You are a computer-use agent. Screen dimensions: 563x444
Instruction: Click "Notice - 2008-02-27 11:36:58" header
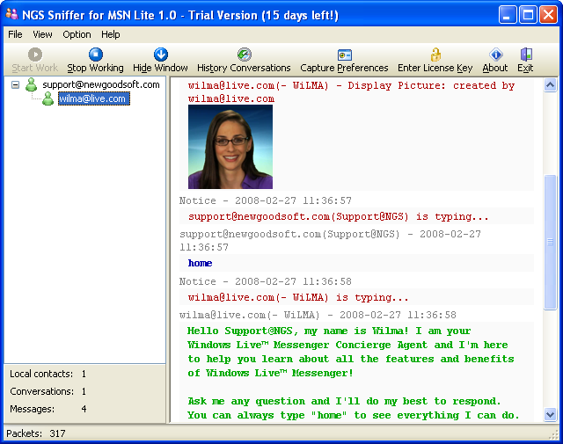(x=266, y=281)
